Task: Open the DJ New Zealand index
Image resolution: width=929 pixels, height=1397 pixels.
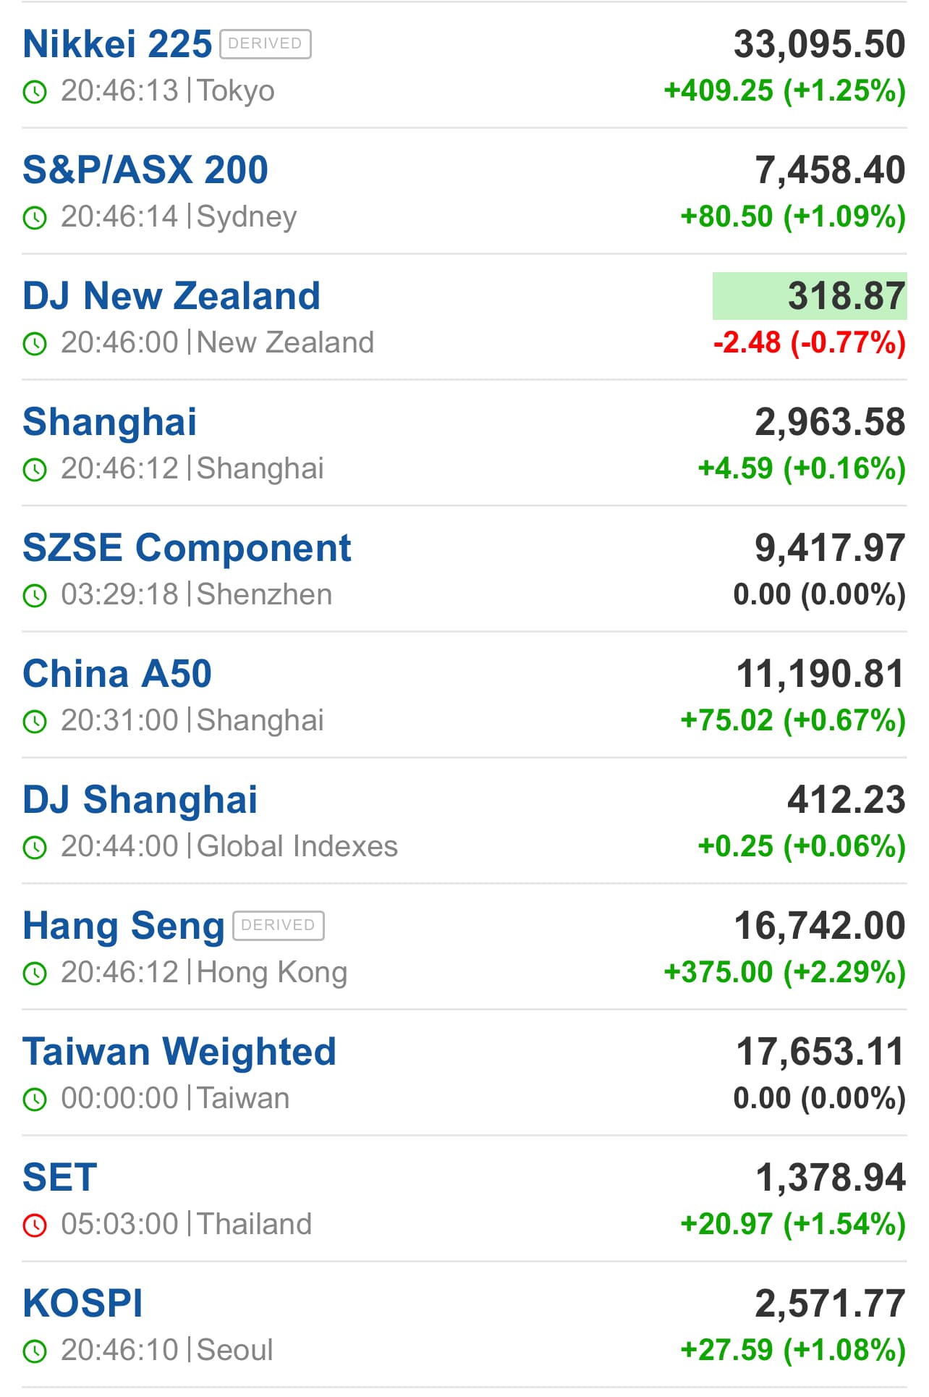Action: point(171,296)
